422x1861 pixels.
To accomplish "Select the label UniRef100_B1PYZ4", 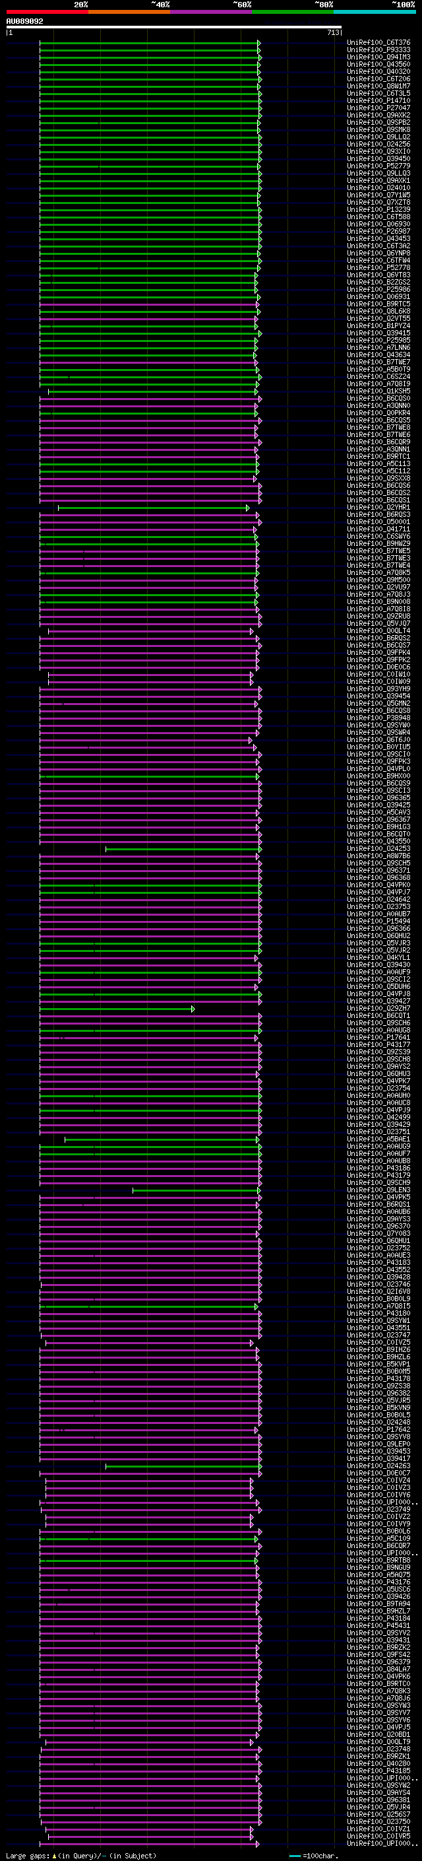I will click(x=378, y=326).
